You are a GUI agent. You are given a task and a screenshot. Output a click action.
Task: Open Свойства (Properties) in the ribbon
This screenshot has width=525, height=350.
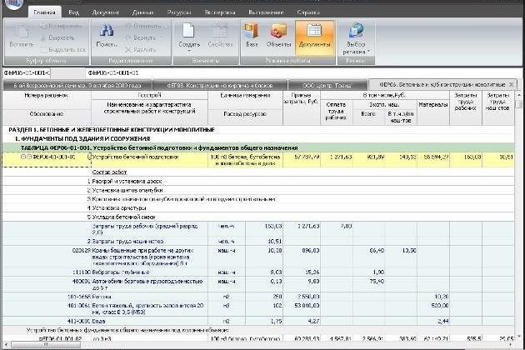point(220,35)
